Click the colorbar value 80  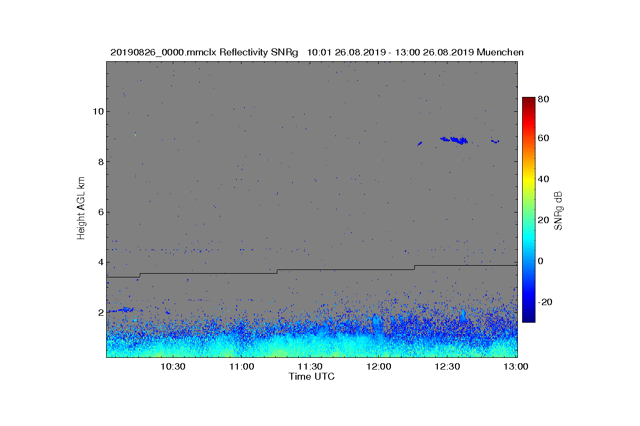pos(543,99)
